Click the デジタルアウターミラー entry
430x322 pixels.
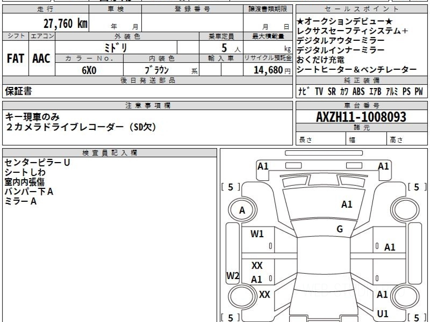(x=341, y=41)
